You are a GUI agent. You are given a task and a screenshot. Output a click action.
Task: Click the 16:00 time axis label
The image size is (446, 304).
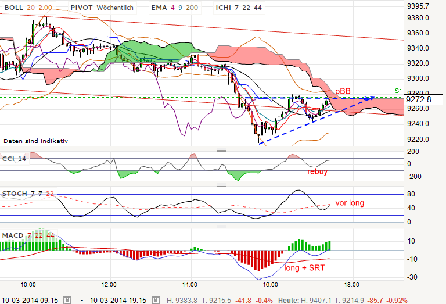[270, 285]
